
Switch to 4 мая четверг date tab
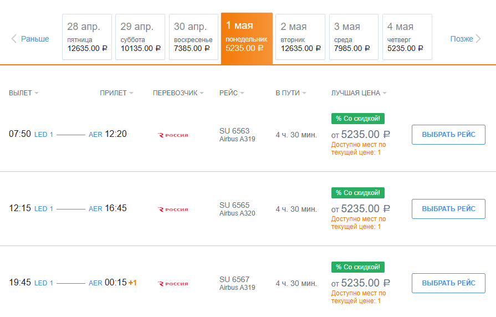pyautogui.click(x=407, y=37)
